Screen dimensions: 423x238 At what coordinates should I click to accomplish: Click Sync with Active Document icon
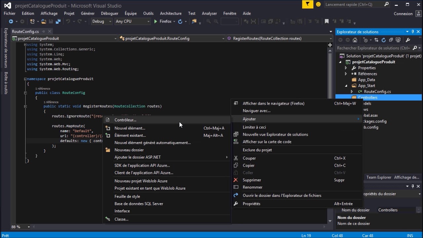point(376,40)
